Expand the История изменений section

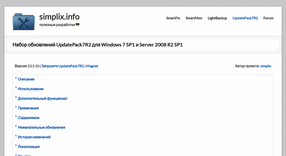[34, 137]
